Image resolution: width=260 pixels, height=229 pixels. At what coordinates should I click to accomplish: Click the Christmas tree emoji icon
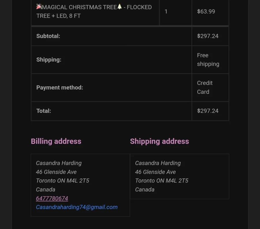point(120,7)
